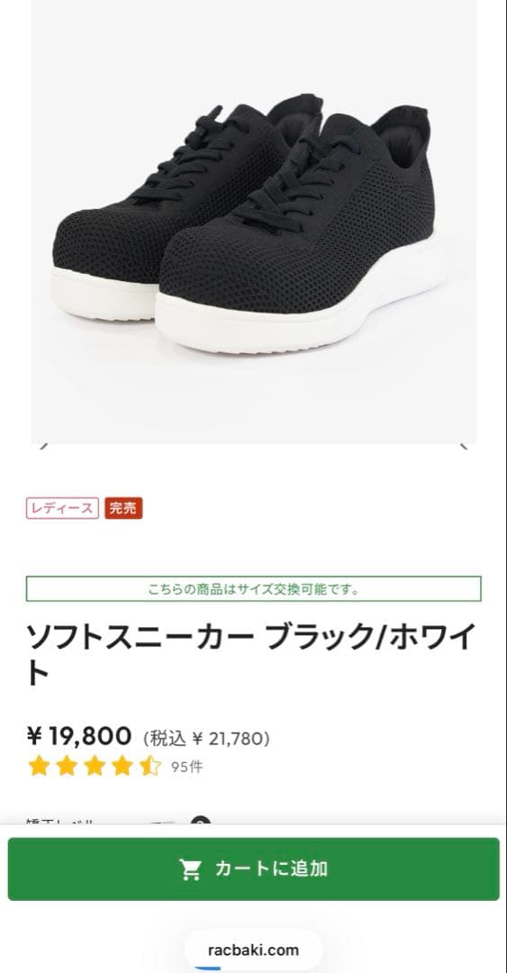Click the ソフトスニーカー product title
The width and height of the screenshot is (507, 973).
pyautogui.click(x=251, y=653)
